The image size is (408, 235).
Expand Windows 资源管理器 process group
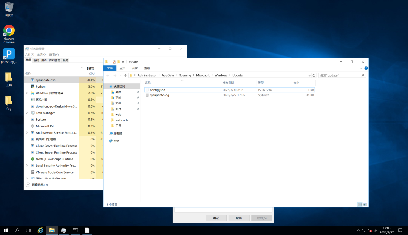coord(27,93)
